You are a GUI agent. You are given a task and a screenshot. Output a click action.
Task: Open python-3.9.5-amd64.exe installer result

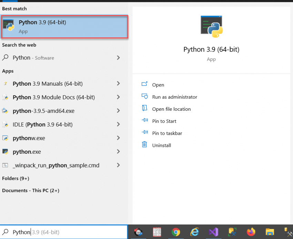click(43, 111)
